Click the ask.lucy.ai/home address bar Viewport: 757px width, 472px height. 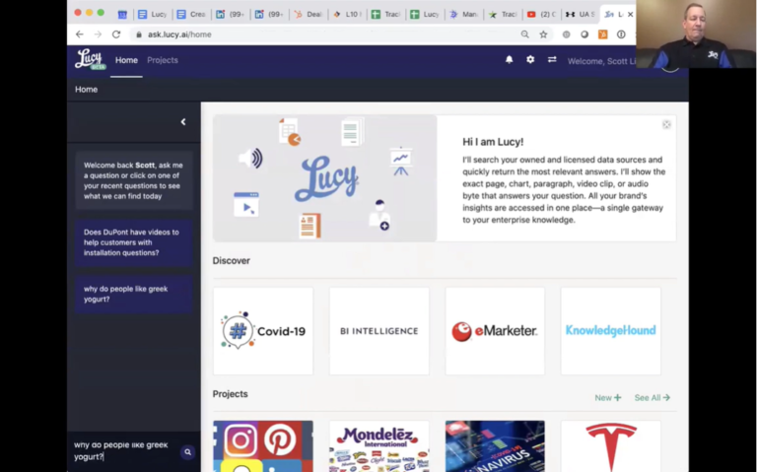pyautogui.click(x=323, y=34)
